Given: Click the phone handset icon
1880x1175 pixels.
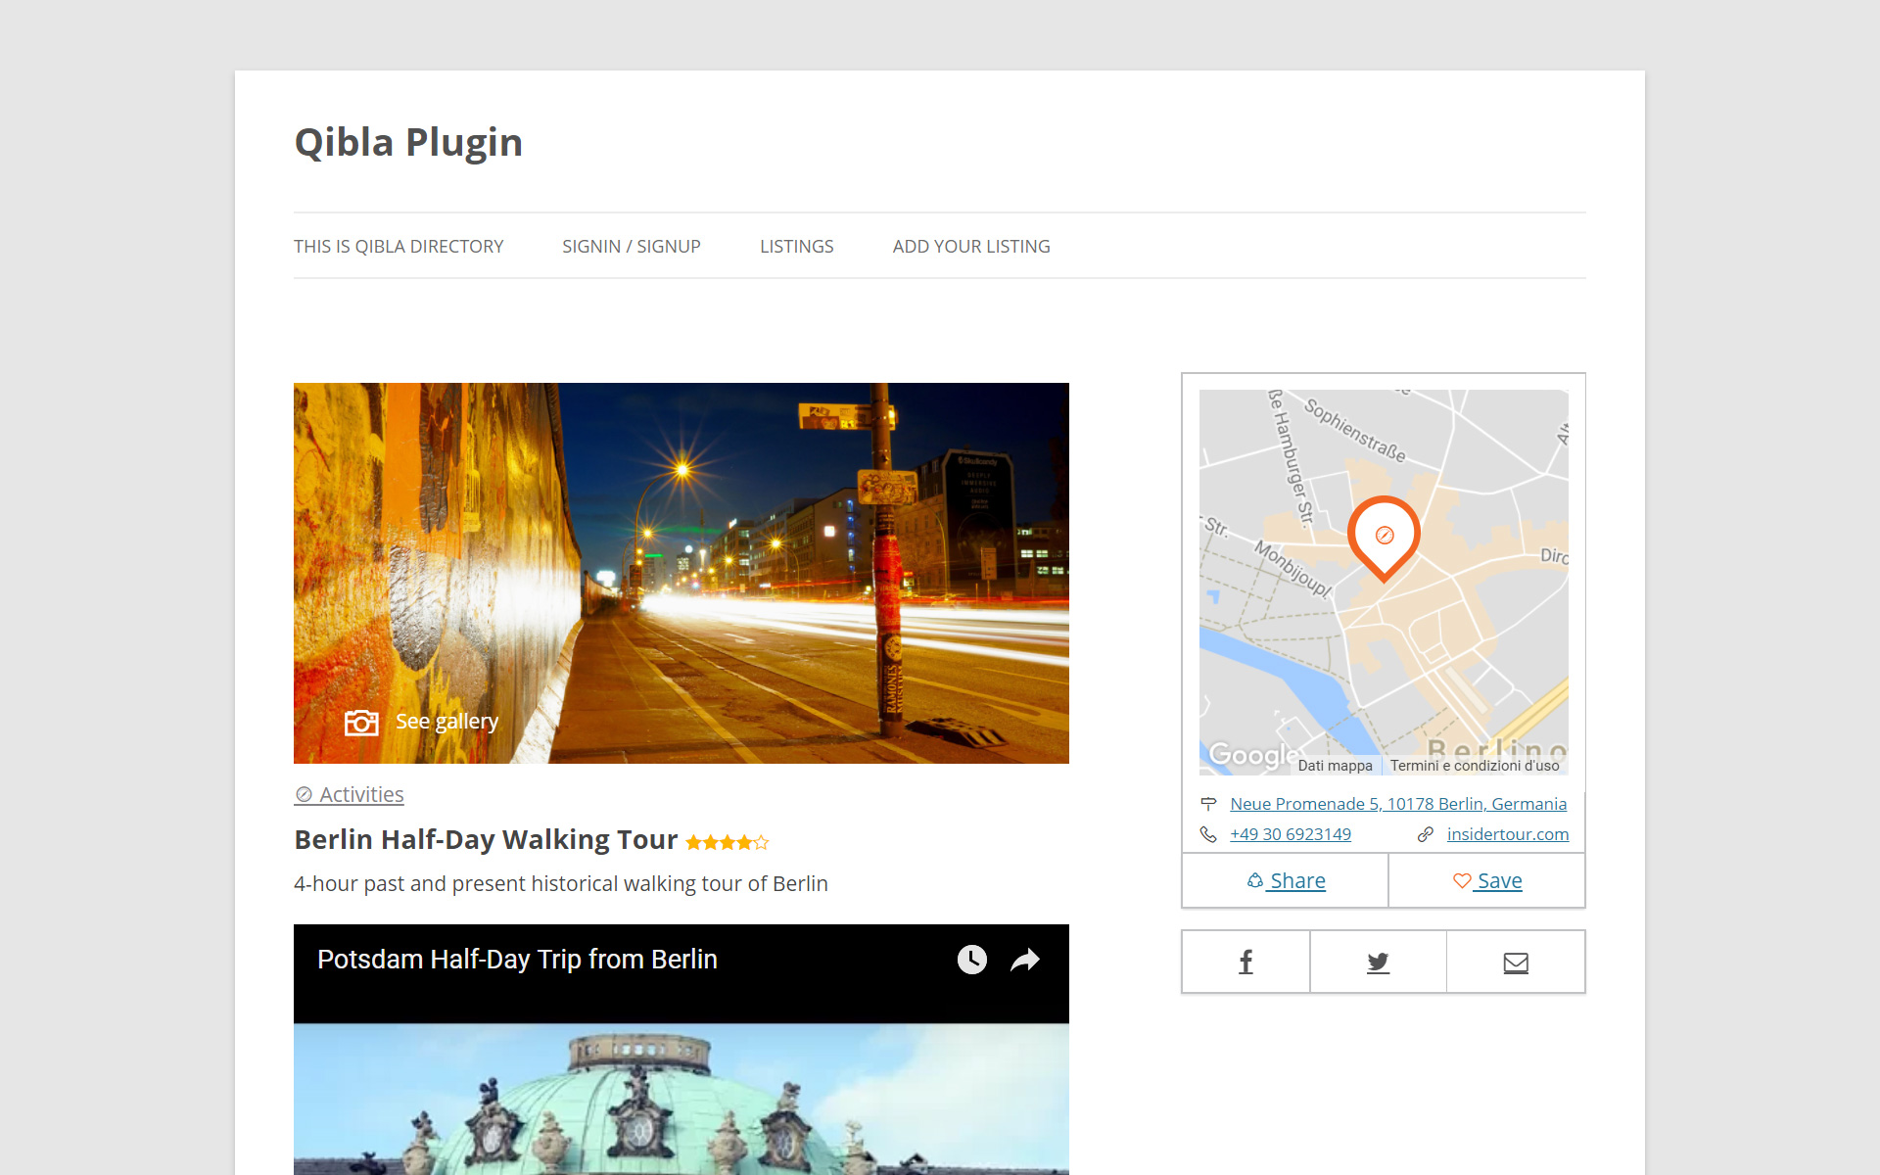Looking at the screenshot, I should pos(1208,834).
